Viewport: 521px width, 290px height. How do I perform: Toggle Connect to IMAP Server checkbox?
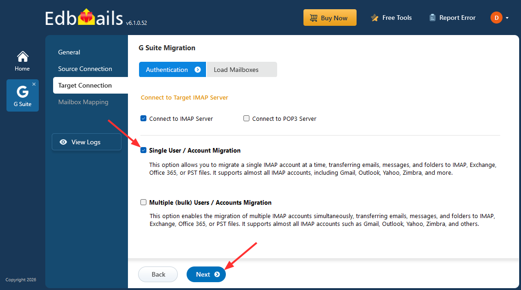(x=143, y=118)
